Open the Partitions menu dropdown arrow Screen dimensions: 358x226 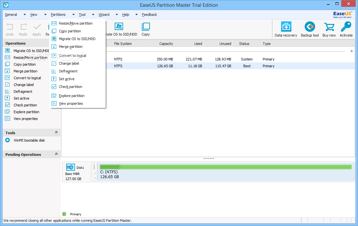point(73,15)
